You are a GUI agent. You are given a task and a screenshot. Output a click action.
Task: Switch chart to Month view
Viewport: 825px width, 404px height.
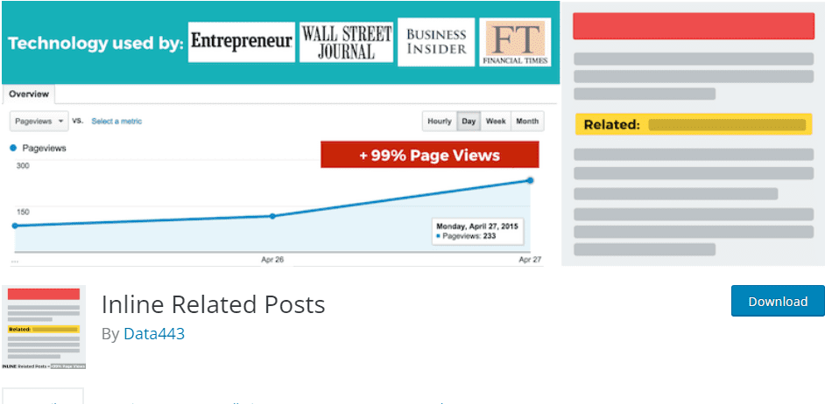(x=527, y=122)
